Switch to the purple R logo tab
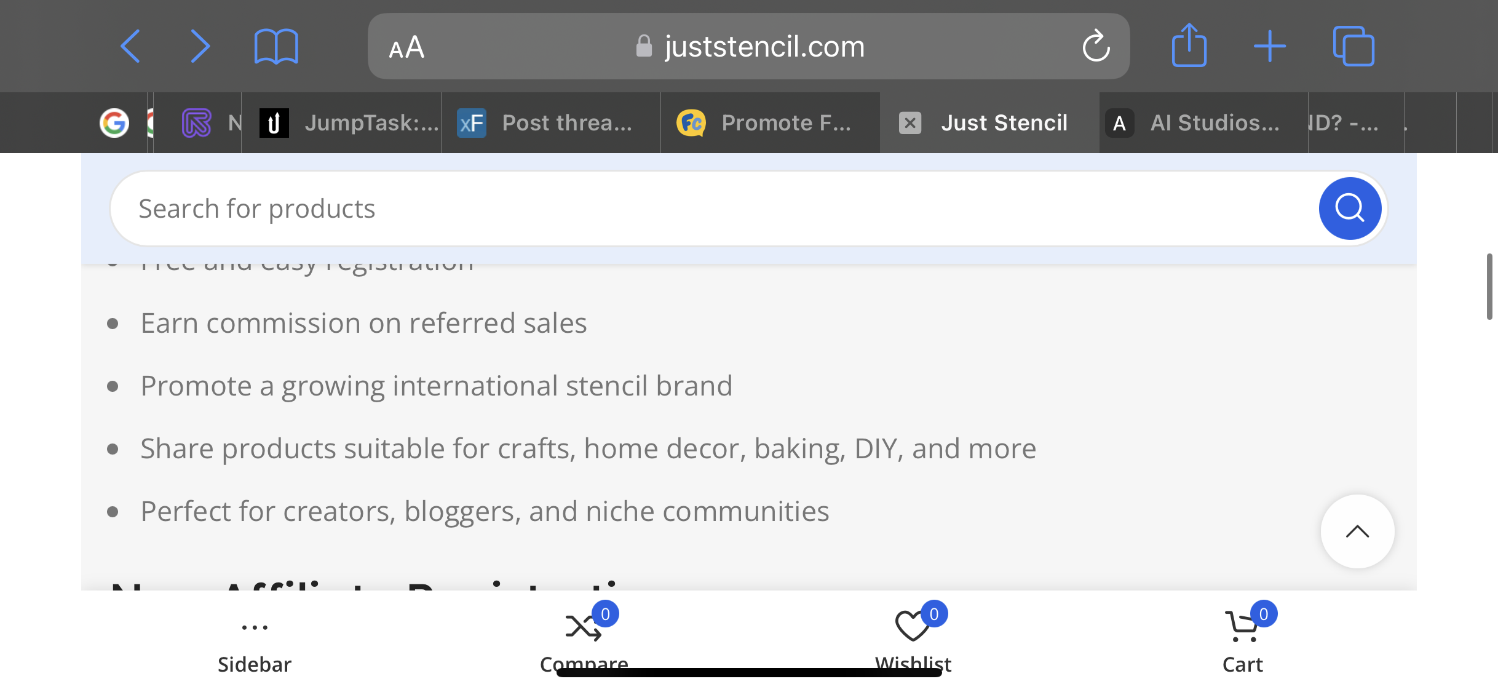The height and width of the screenshot is (692, 1498). coord(197,123)
